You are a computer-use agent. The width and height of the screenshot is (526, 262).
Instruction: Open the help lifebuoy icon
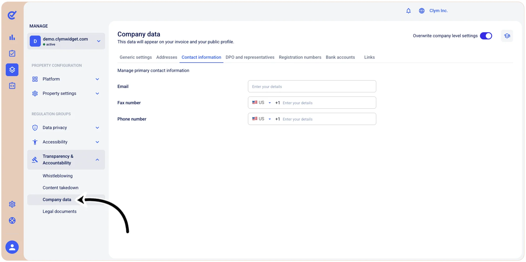tap(12, 221)
